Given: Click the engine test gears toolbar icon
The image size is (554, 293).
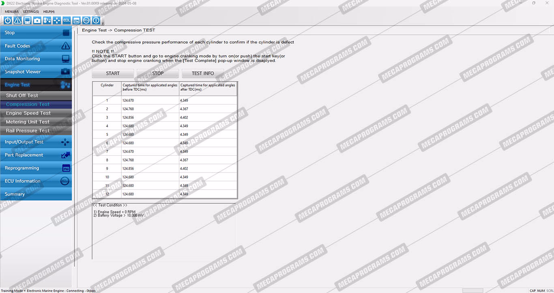Looking at the screenshot, I should [47, 20].
